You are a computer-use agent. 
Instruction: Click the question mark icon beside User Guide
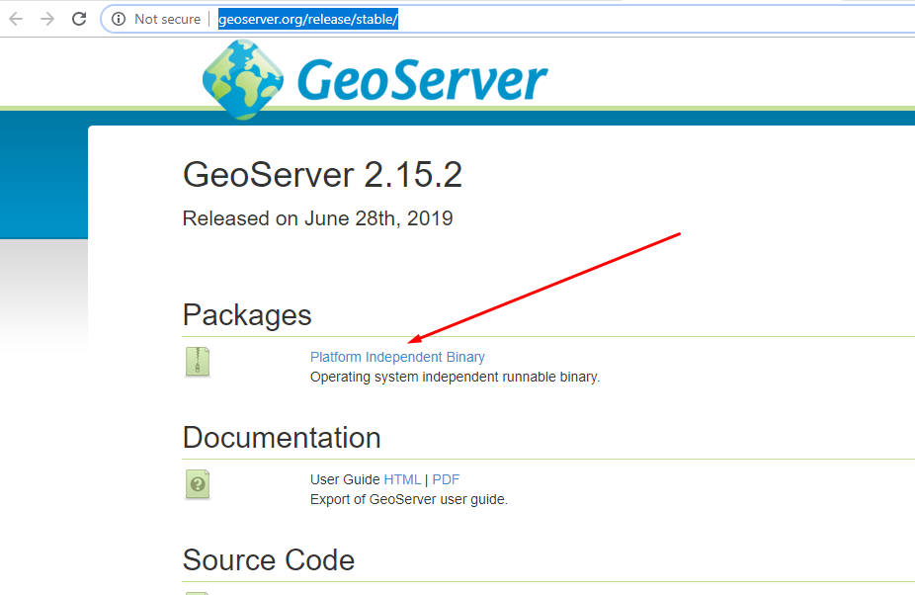coord(197,484)
